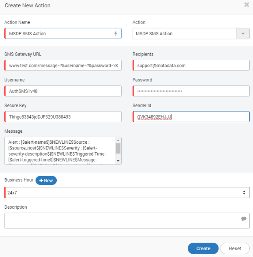Viewport: 253px width, 257px height.
Task: Click the Secure Key label
Action: click(x=15, y=106)
